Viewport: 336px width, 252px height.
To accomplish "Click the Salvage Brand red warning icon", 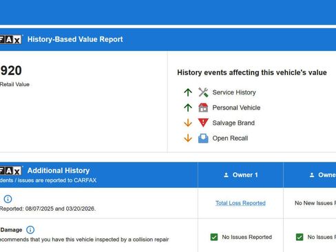I will pyautogui.click(x=203, y=123).
